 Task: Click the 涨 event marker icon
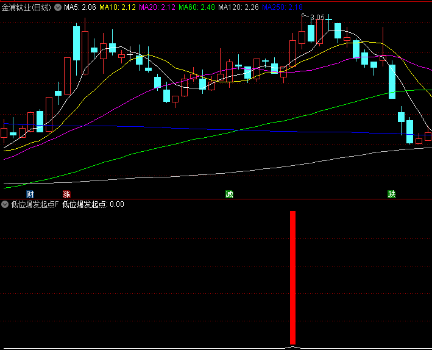(x=66, y=195)
